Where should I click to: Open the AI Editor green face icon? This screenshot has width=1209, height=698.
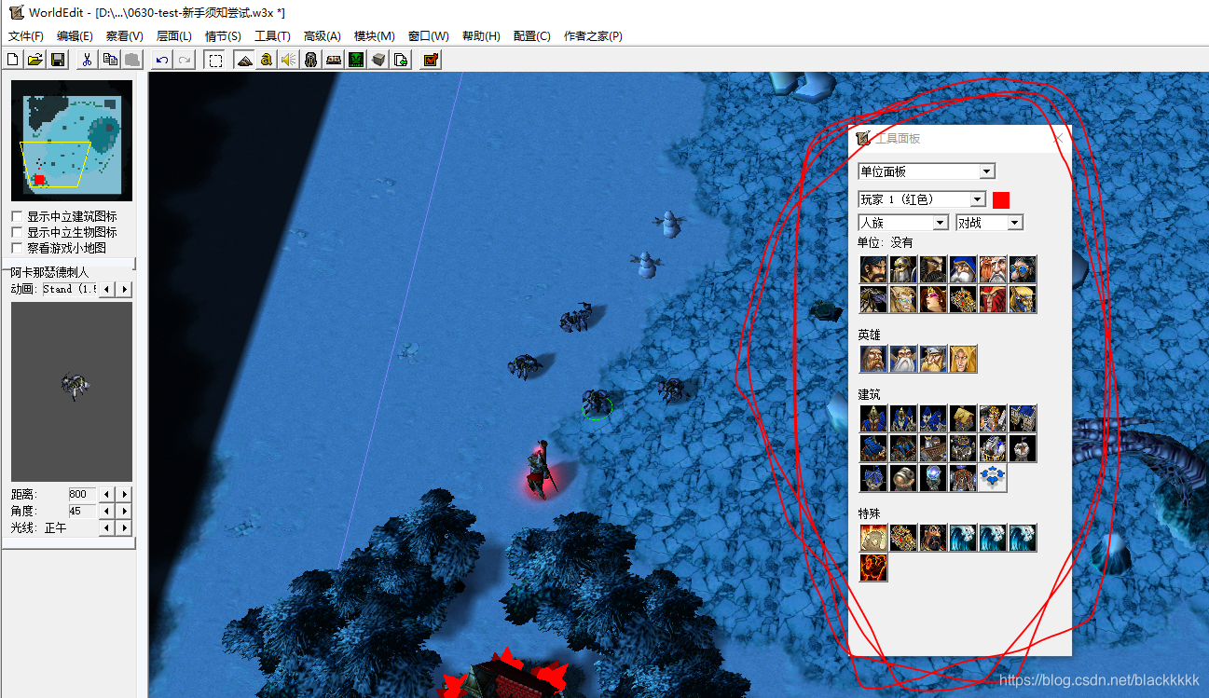pos(355,60)
